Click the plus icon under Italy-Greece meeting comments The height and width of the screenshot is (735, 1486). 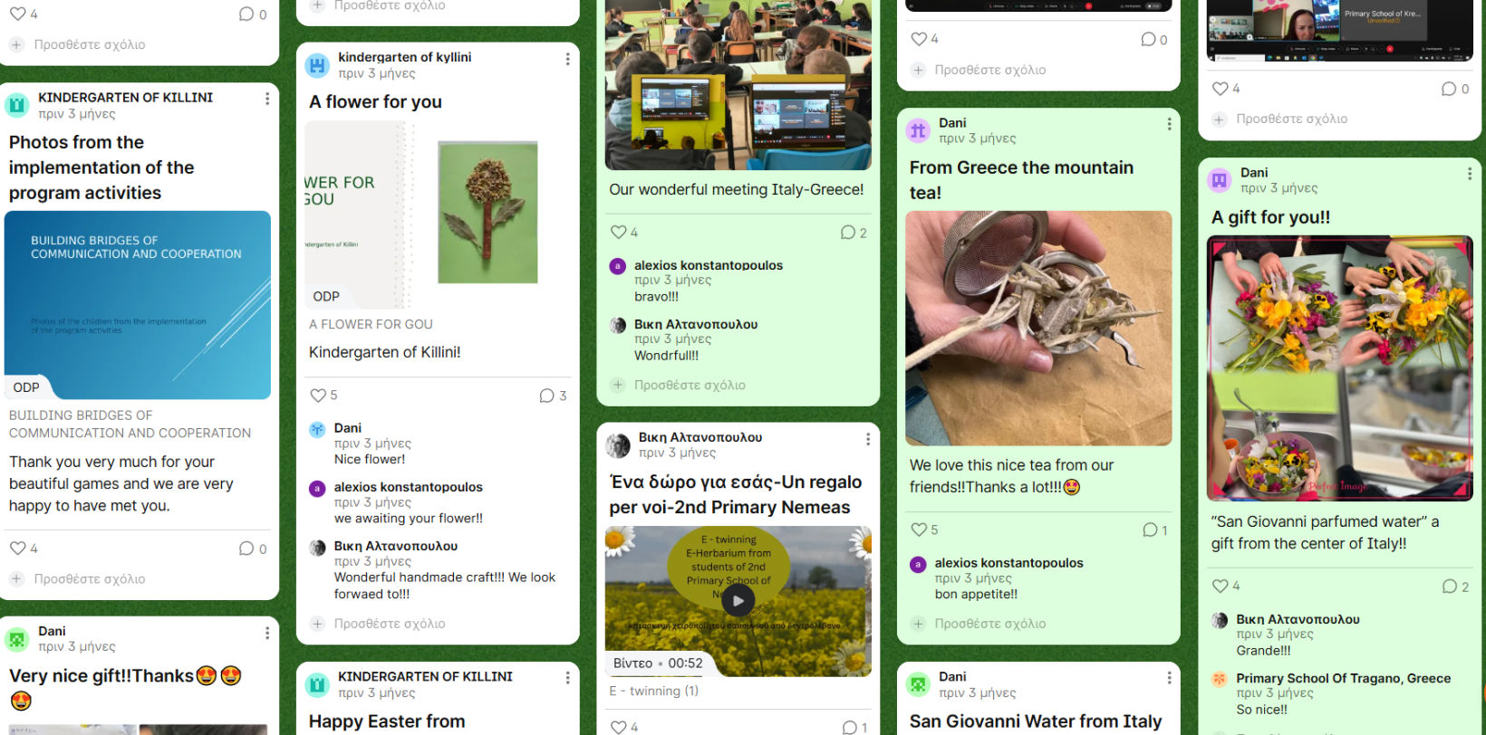tap(618, 385)
